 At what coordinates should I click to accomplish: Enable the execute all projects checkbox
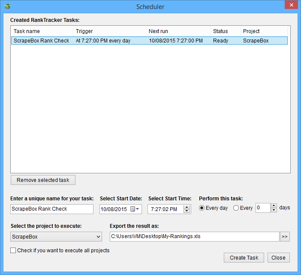tap(13, 251)
